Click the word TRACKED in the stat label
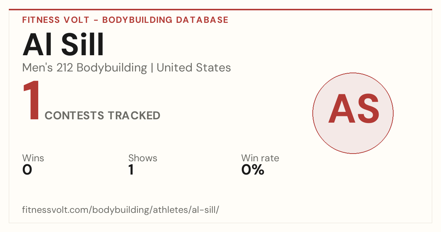Viewport: 441px width, 232px height. click(x=134, y=116)
